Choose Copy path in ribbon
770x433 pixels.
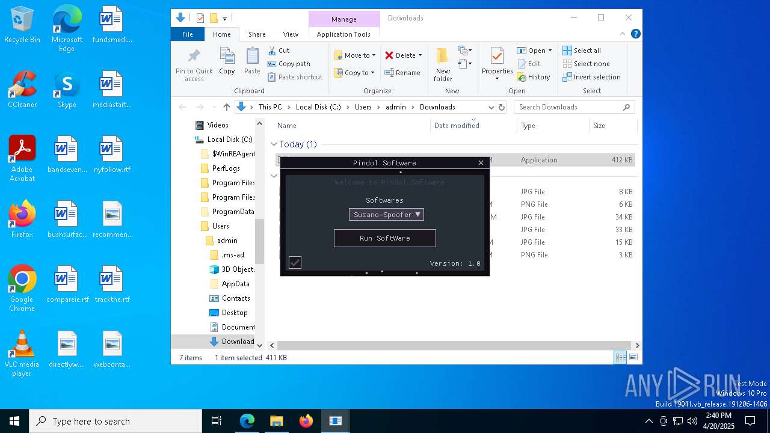click(x=289, y=64)
